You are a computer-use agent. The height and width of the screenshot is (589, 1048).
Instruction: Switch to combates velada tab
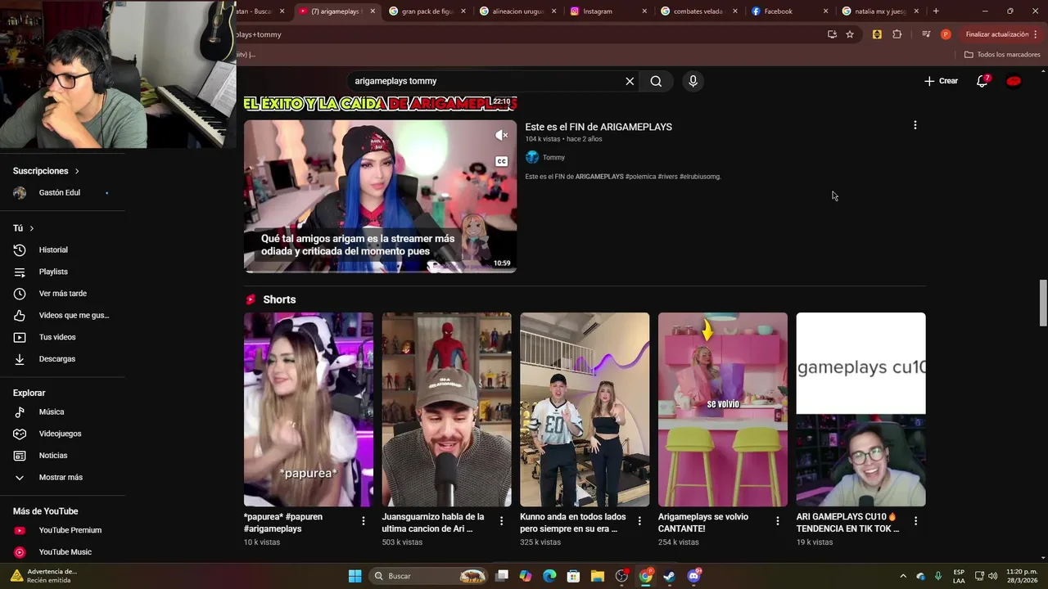coord(699,11)
